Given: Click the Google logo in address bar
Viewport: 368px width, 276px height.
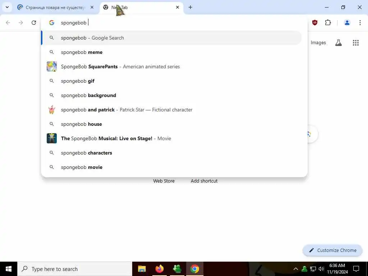Looking at the screenshot, I should [52, 23].
